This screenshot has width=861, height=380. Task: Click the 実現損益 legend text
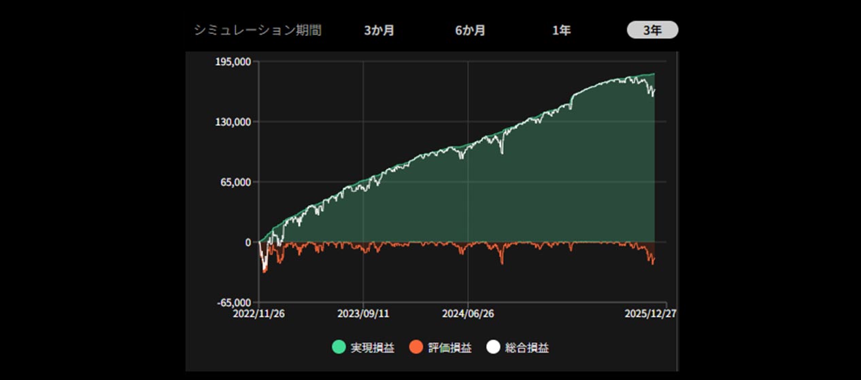pyautogui.click(x=372, y=347)
